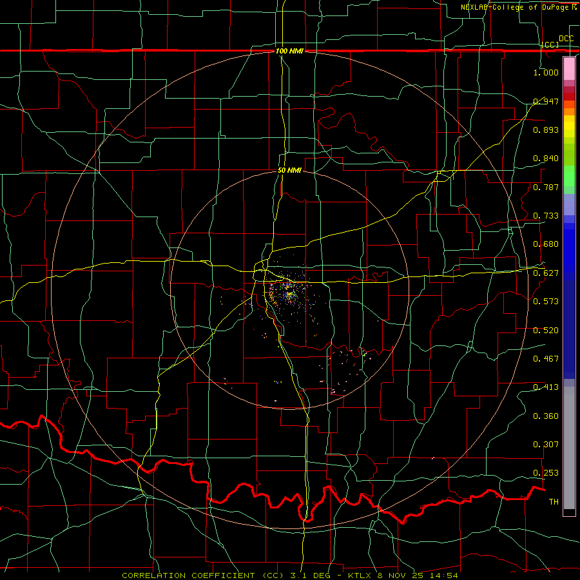
Task: Click the 0.733 legend value
Action: 546,216
